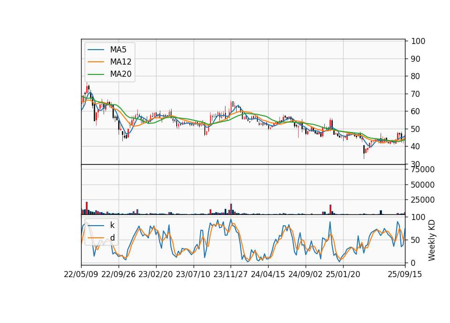Click the Weekly KD axis title

[x=432, y=241]
